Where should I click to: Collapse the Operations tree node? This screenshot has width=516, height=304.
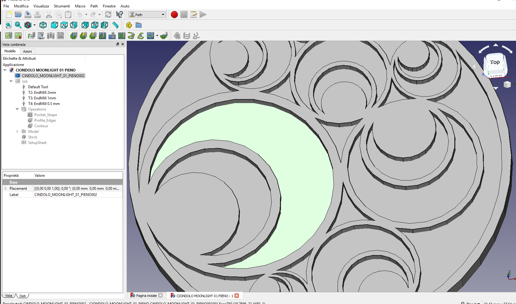tap(17, 109)
